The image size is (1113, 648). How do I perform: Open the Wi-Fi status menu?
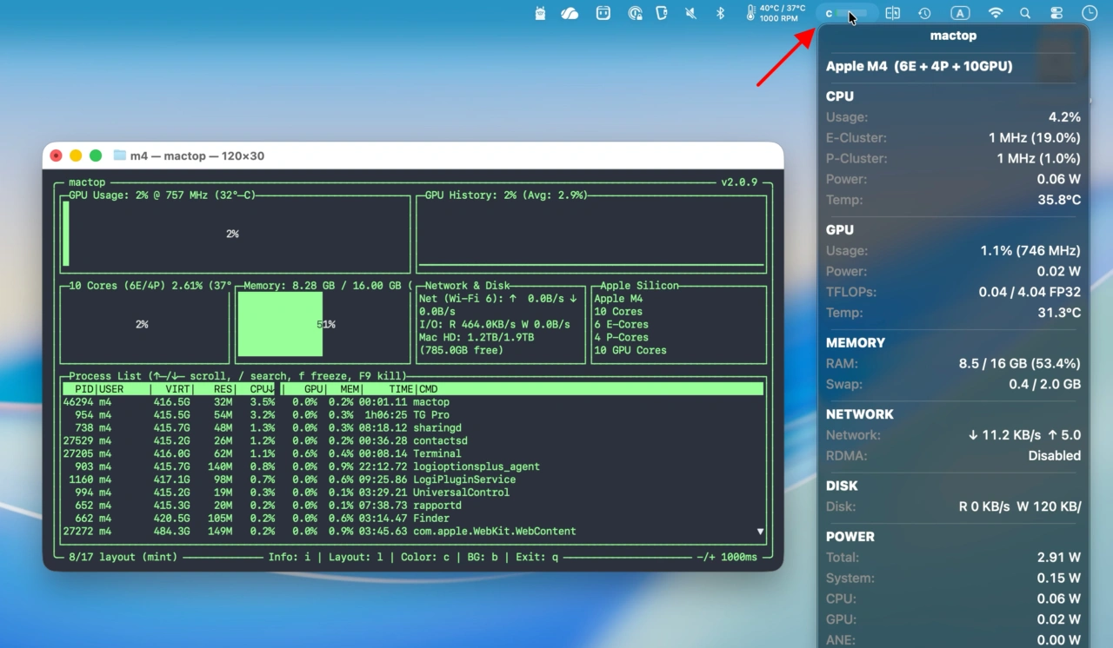995,13
